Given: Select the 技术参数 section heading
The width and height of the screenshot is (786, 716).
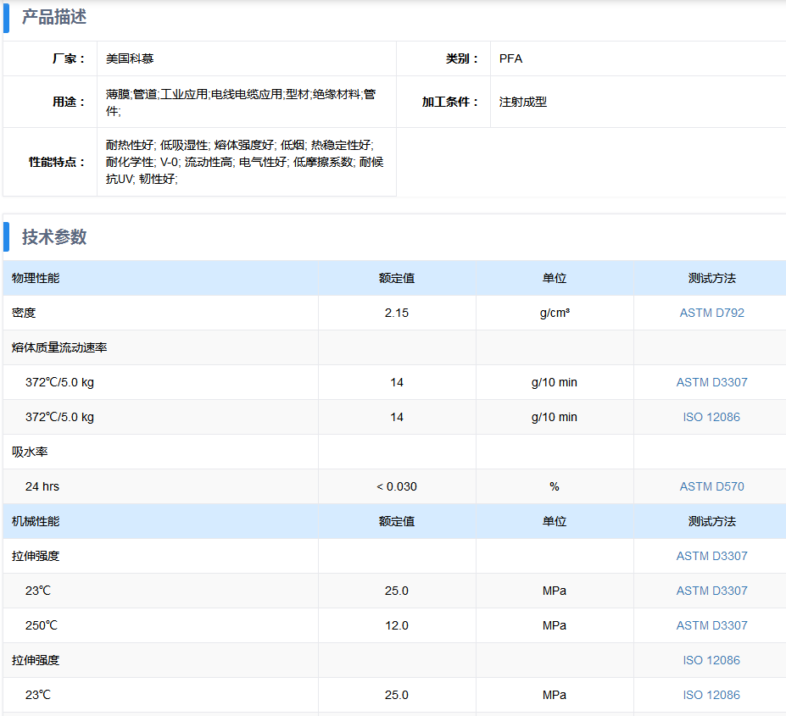Looking at the screenshot, I should (x=54, y=237).
